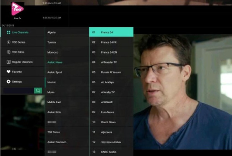Play channel 04 Al Masdar TV
The height and width of the screenshot is (156, 232).
point(111,62)
